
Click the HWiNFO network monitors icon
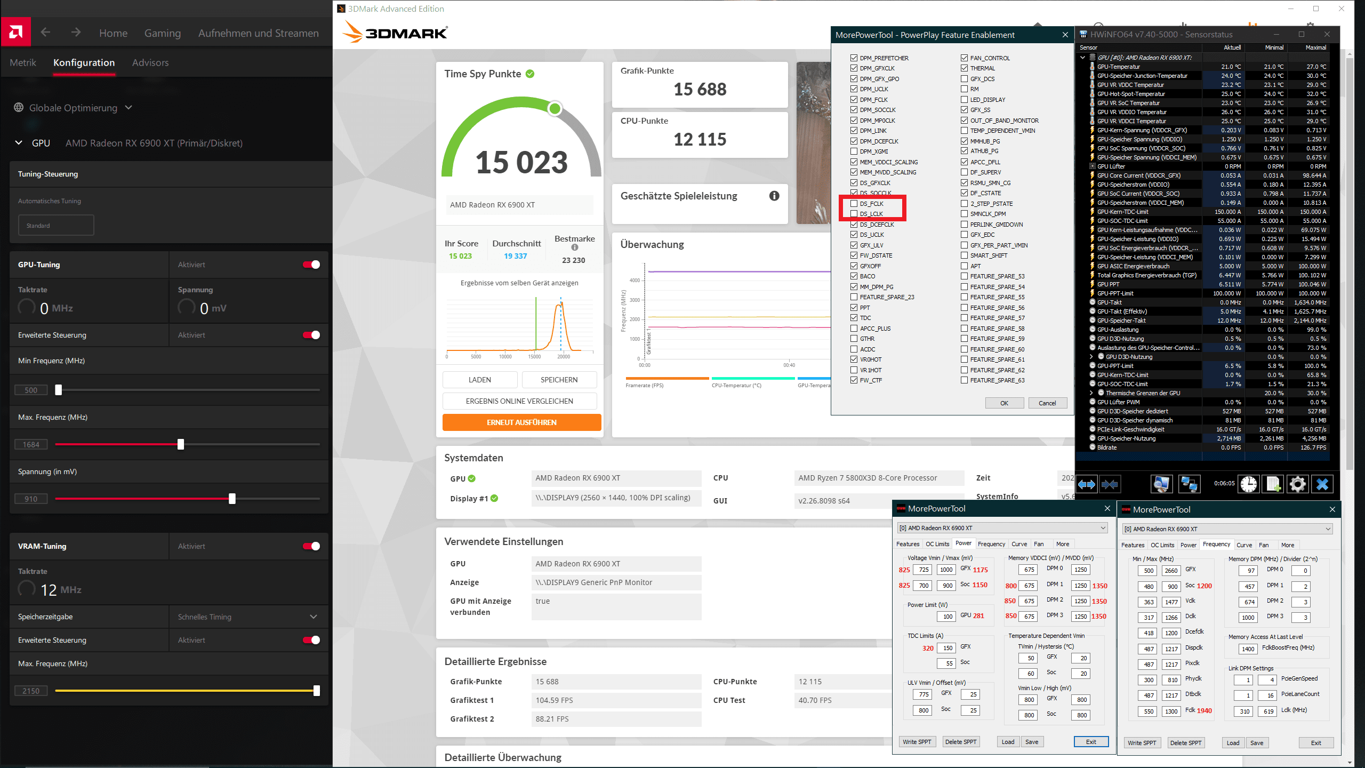point(1189,484)
